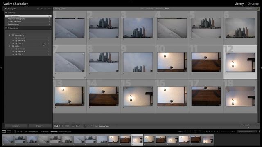The height and width of the screenshot is (147, 262).
Task: Set Navigator zoom to FIT
Action: pyautogui.click(x=38, y=9)
